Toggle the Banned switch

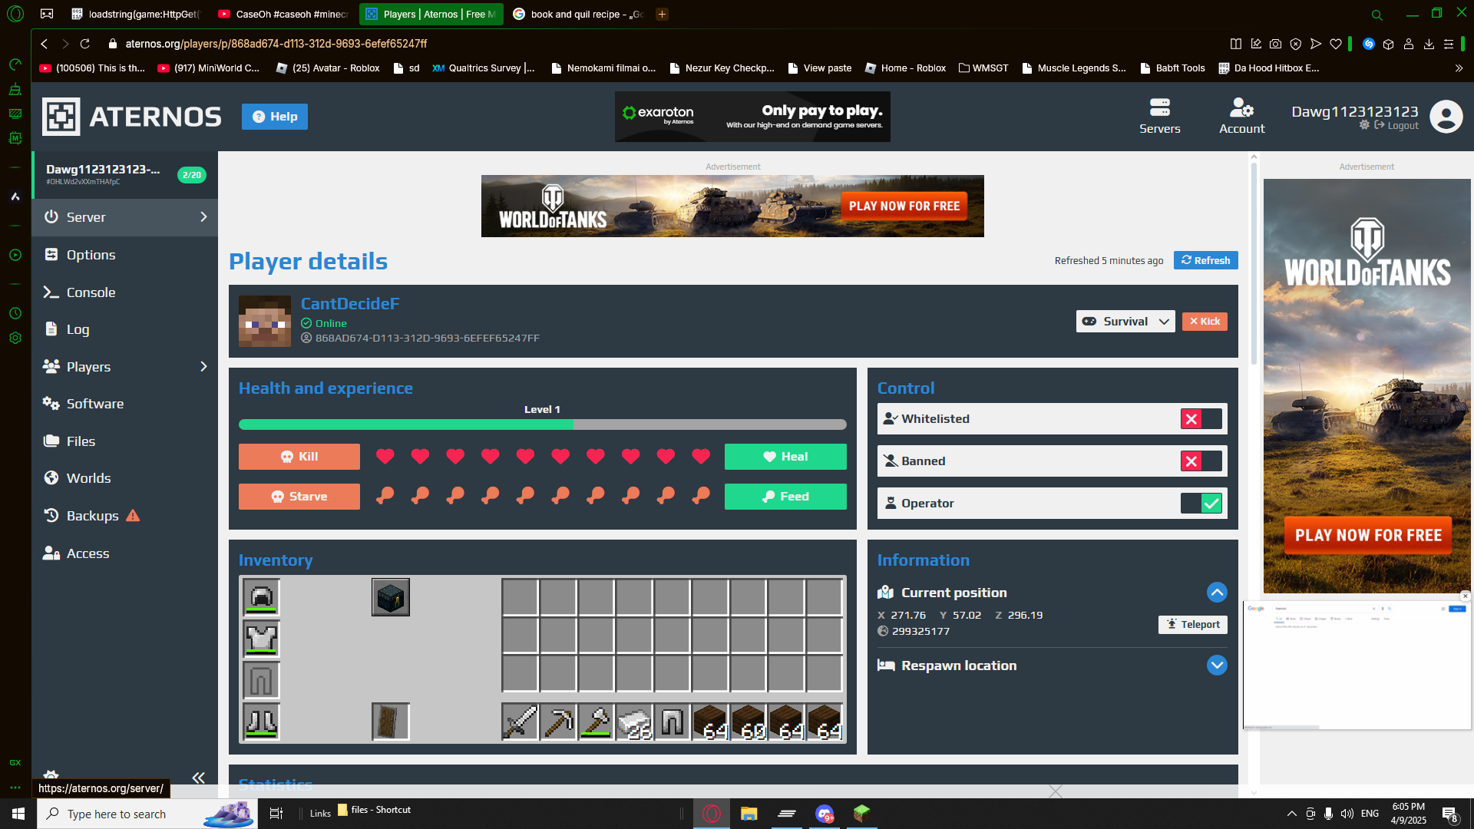coord(1201,461)
